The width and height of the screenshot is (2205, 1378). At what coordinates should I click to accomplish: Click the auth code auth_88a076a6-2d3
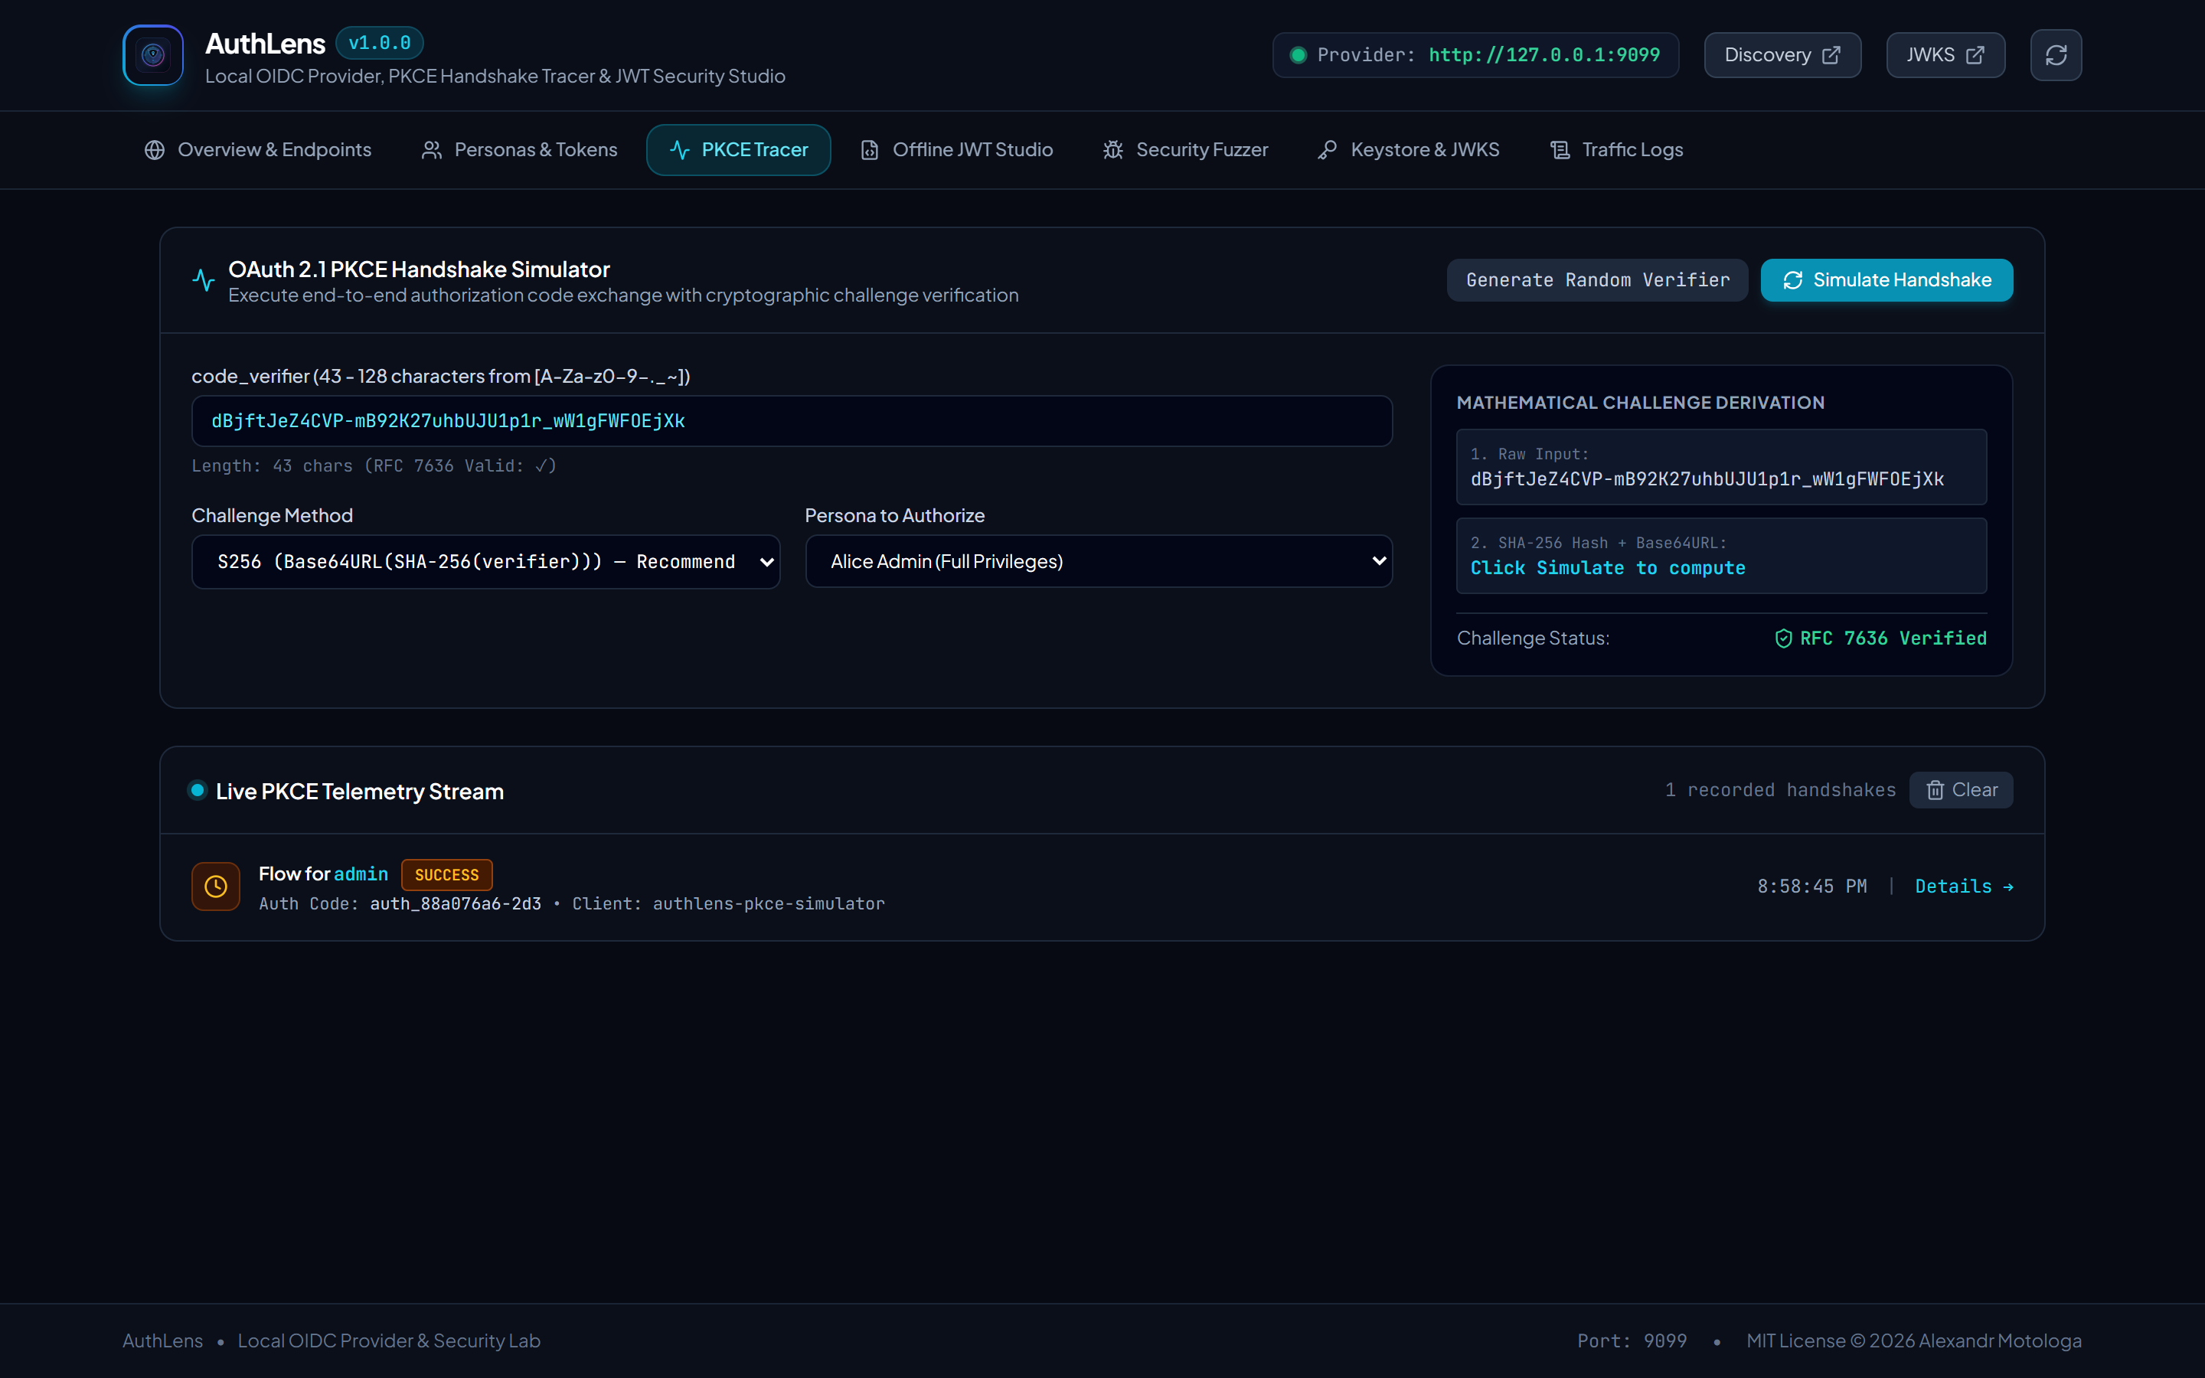coord(456,904)
